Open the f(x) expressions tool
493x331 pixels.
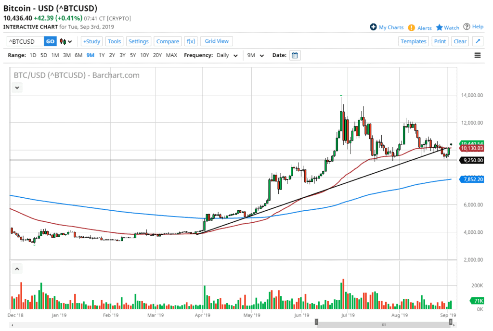(191, 41)
